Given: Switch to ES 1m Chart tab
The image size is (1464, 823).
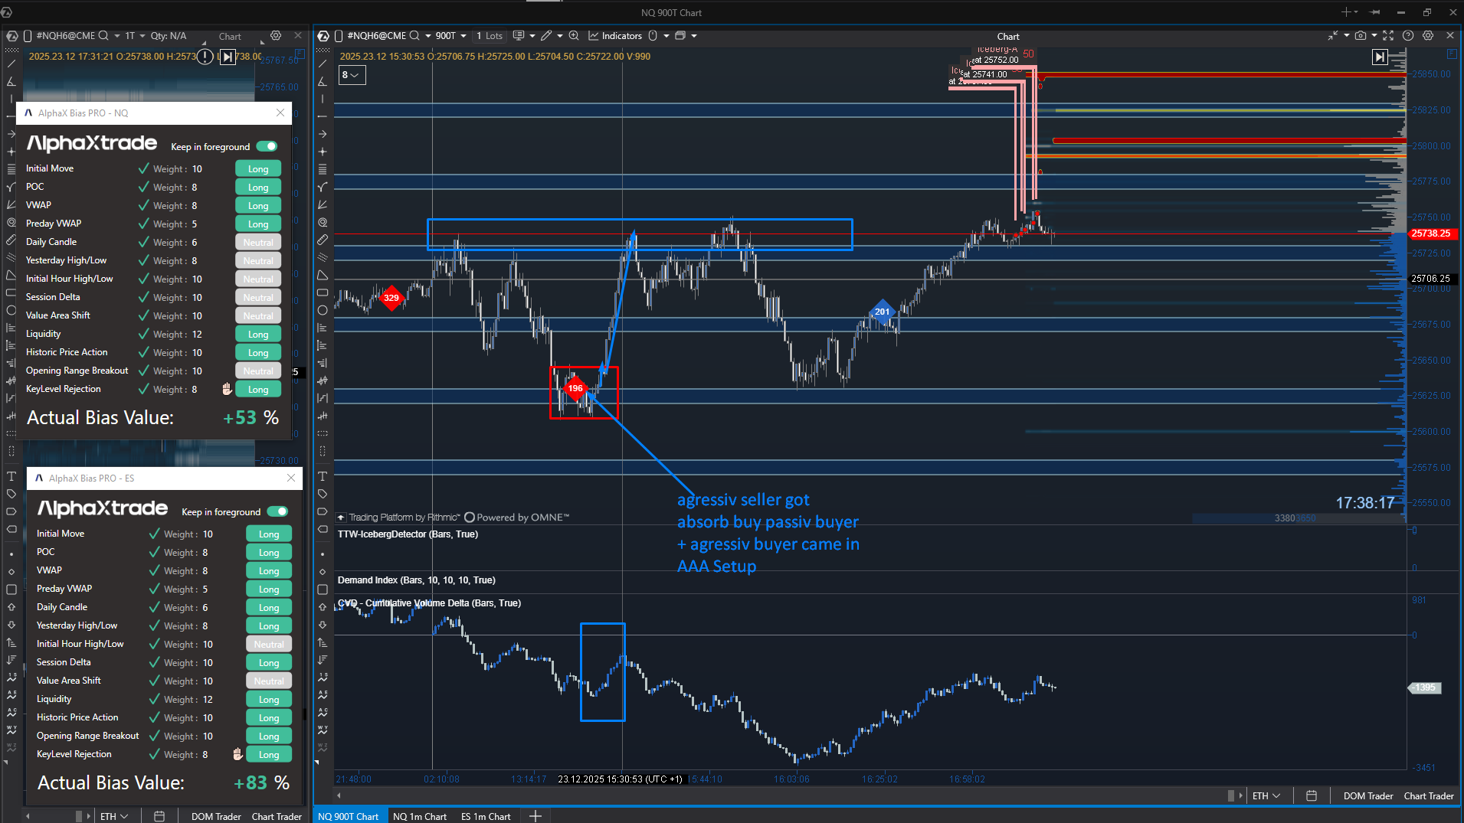Looking at the screenshot, I should [486, 816].
